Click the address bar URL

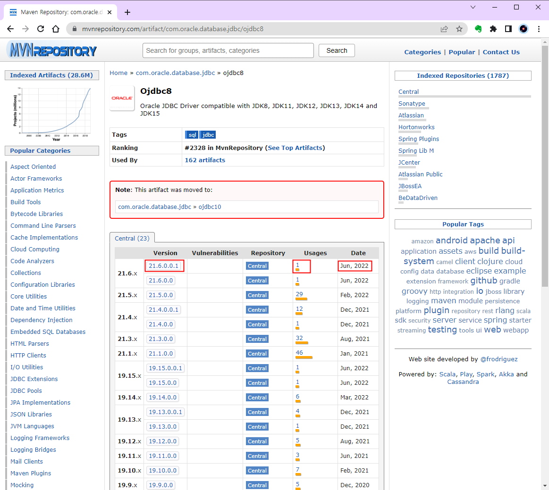(173, 29)
